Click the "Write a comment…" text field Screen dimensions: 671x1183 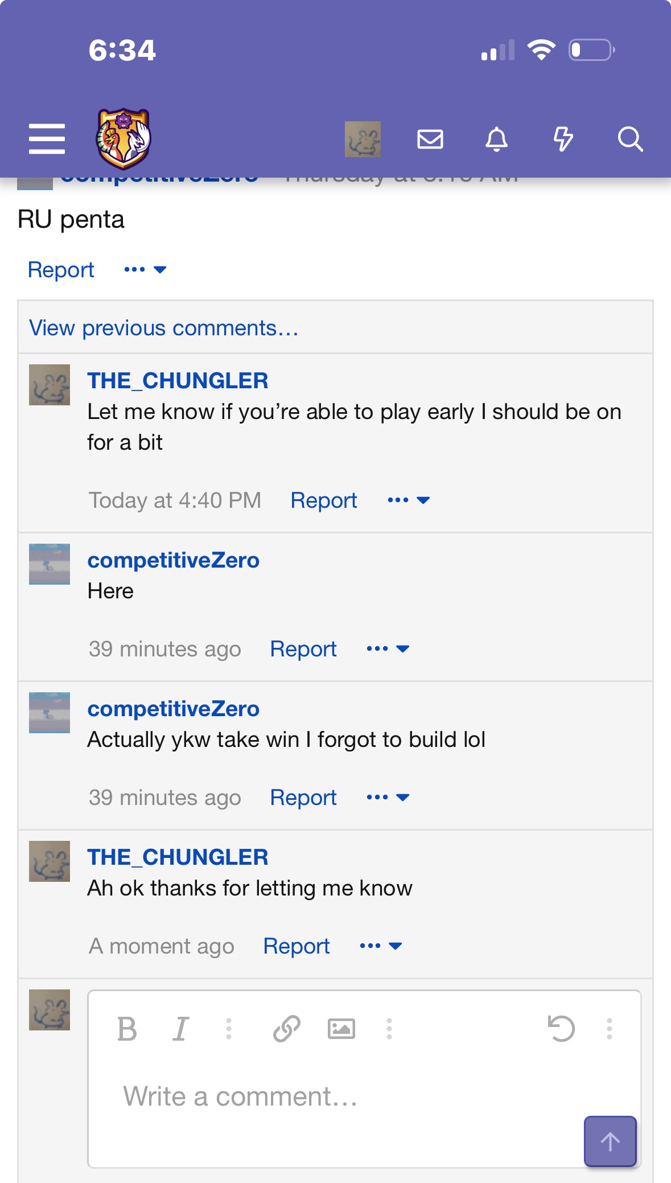(341, 1096)
